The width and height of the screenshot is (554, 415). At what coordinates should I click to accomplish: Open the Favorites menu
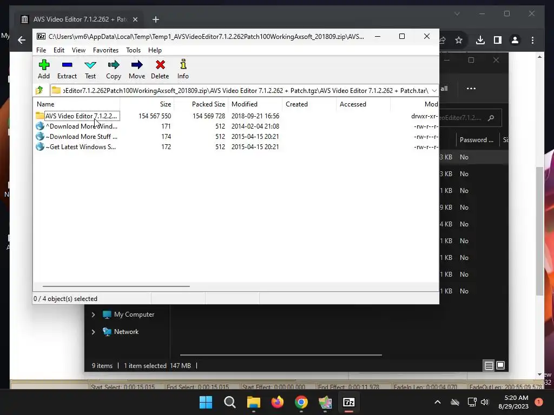click(105, 50)
